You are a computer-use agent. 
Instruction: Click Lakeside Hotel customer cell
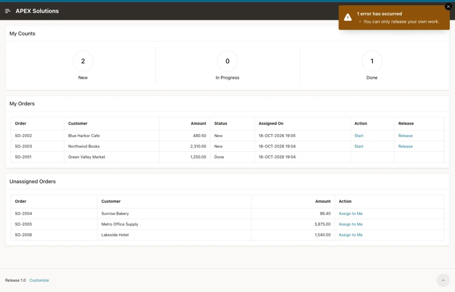[x=174, y=235]
